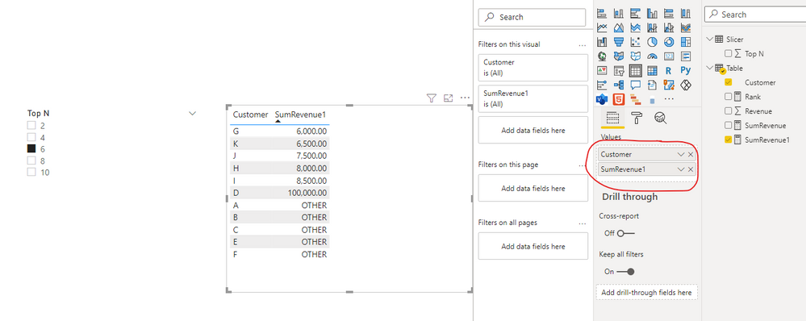Screen dimensions: 806x321
Task: Open the filter icon above the table
Action: [x=432, y=98]
